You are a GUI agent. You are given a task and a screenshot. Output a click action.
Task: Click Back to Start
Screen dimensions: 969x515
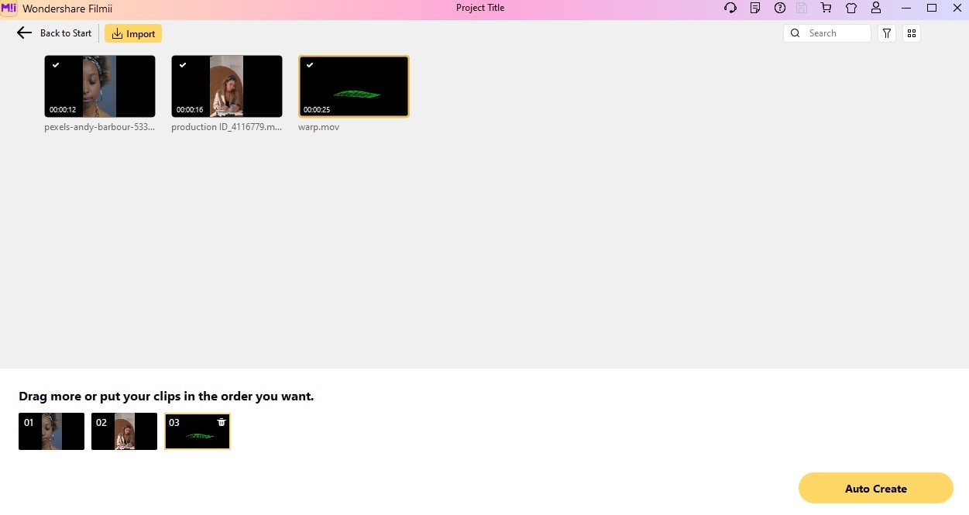66,33
